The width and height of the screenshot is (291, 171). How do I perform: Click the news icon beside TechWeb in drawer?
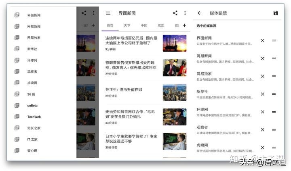[17, 117]
